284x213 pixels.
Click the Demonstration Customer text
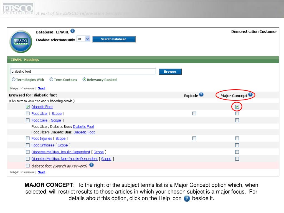254,32
